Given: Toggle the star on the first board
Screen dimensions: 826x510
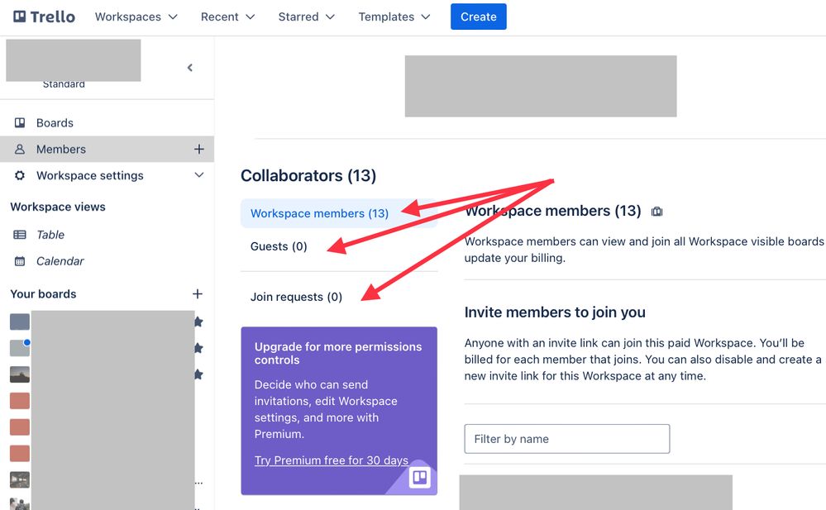Looking at the screenshot, I should (198, 322).
